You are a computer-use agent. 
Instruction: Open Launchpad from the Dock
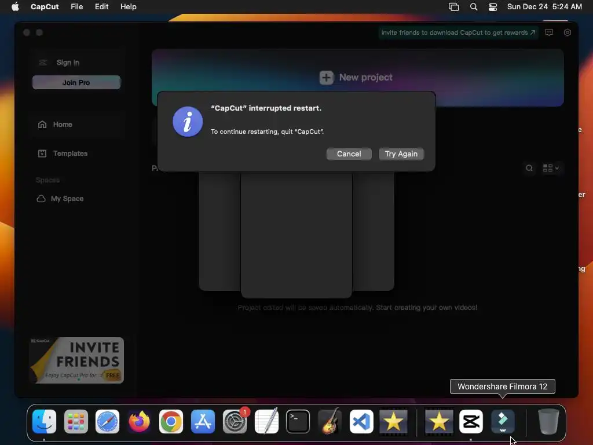pos(76,422)
